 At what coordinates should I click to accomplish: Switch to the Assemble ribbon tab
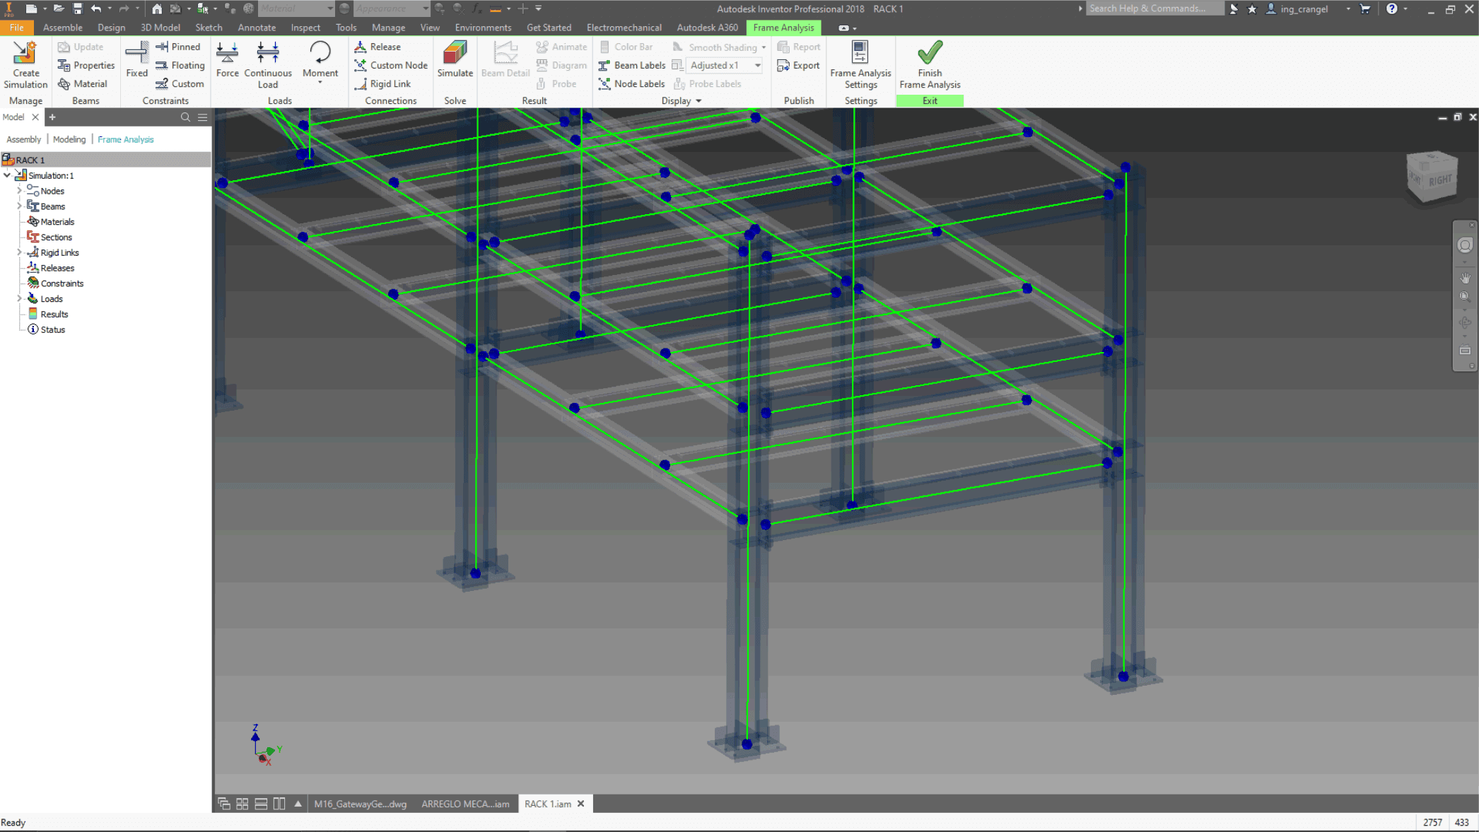pyautogui.click(x=62, y=28)
